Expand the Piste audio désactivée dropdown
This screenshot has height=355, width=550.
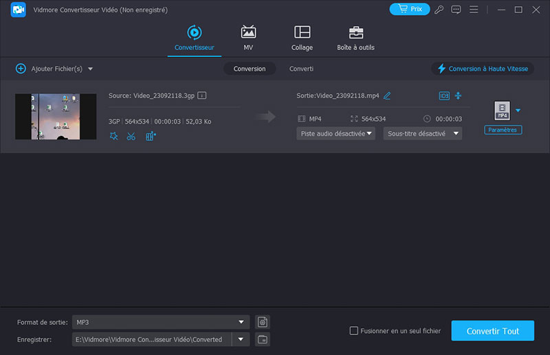[x=335, y=134]
